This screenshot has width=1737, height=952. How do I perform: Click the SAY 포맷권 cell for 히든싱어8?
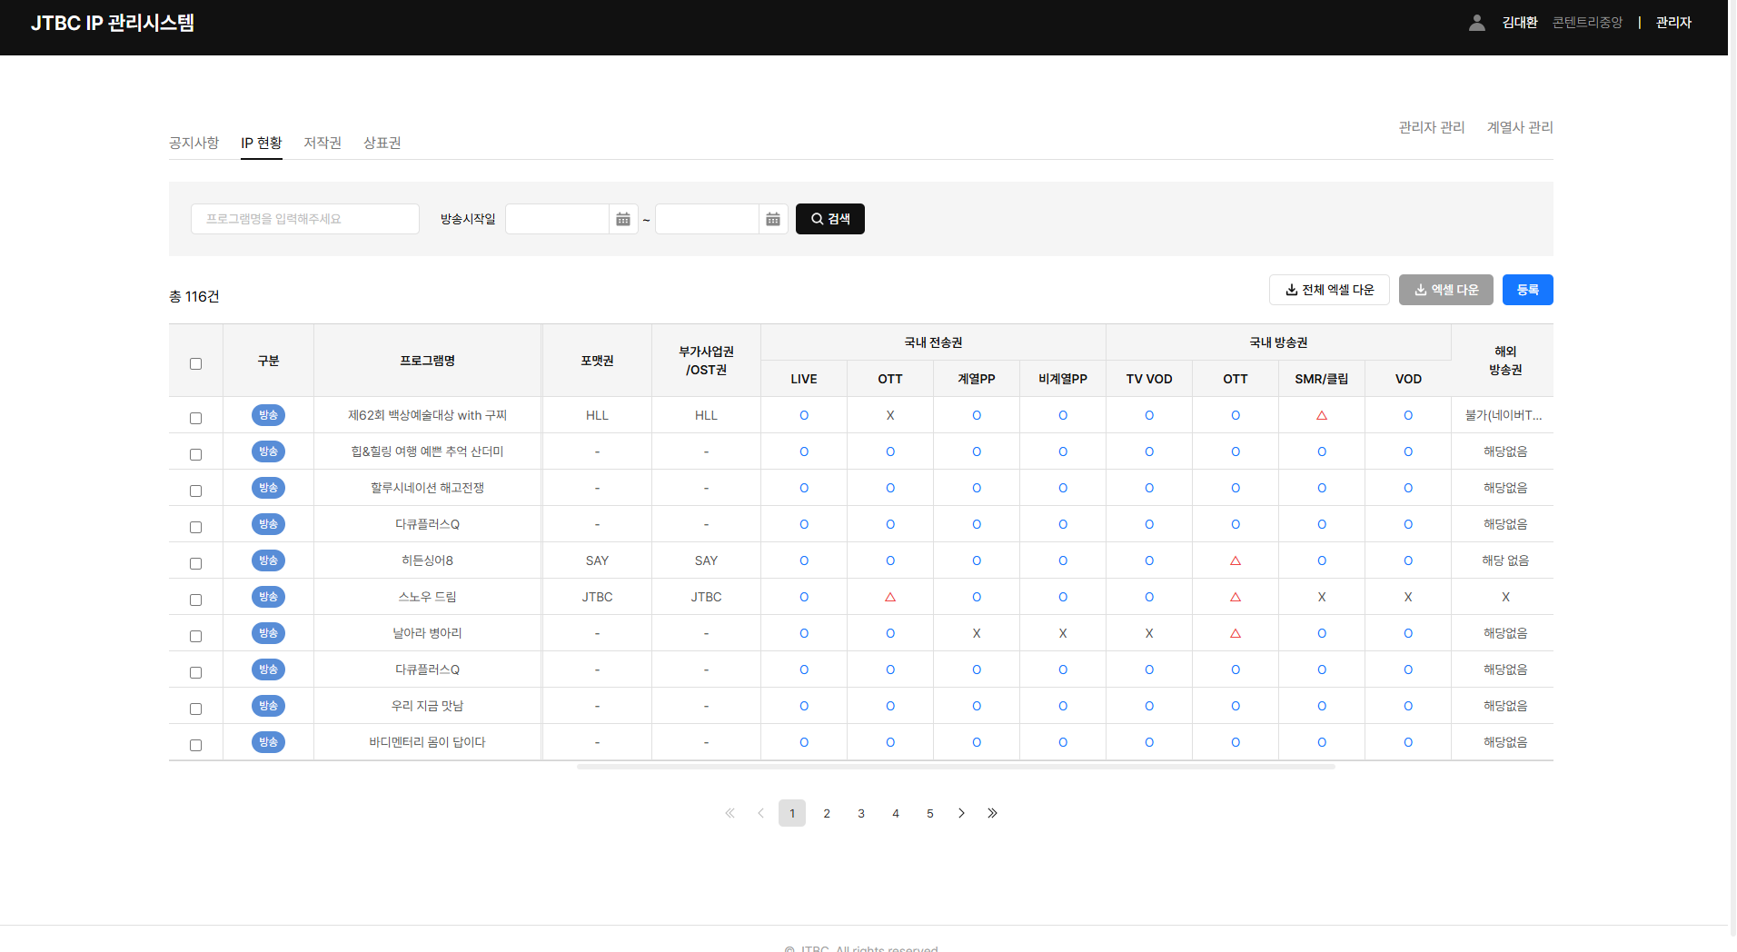click(x=597, y=560)
